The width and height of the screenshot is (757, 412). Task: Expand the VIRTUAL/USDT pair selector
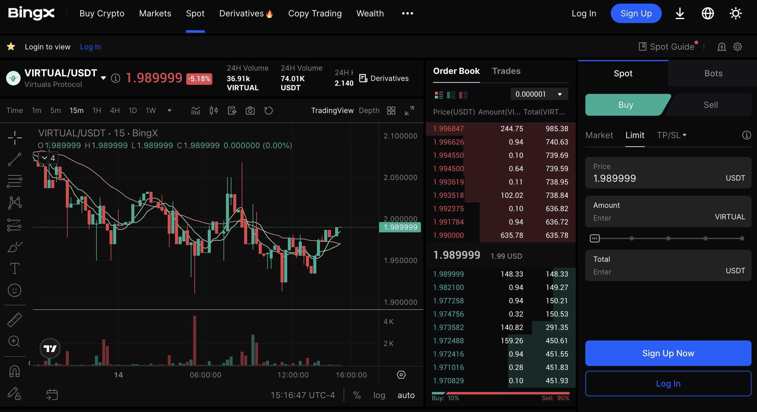[103, 78]
